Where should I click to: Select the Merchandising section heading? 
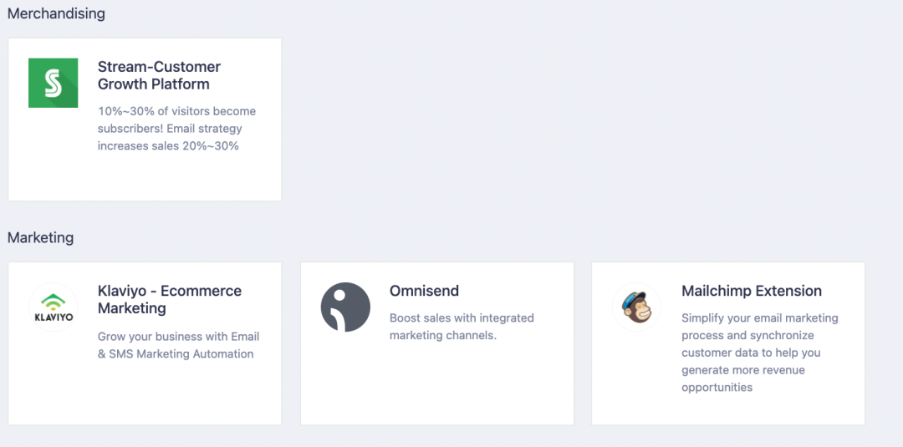point(56,13)
